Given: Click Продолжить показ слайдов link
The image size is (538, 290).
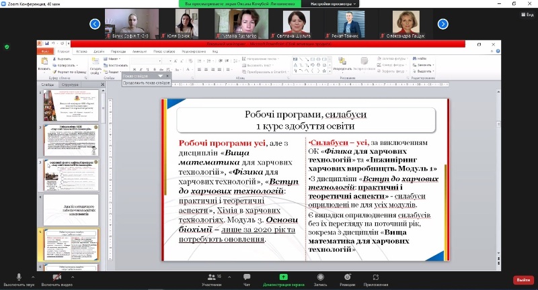Looking at the screenshot, I should click(145, 83).
